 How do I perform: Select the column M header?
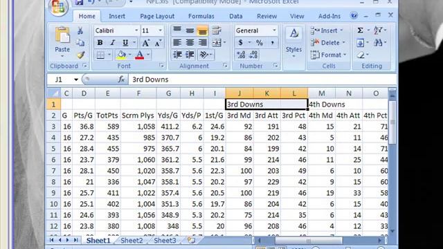click(x=321, y=93)
